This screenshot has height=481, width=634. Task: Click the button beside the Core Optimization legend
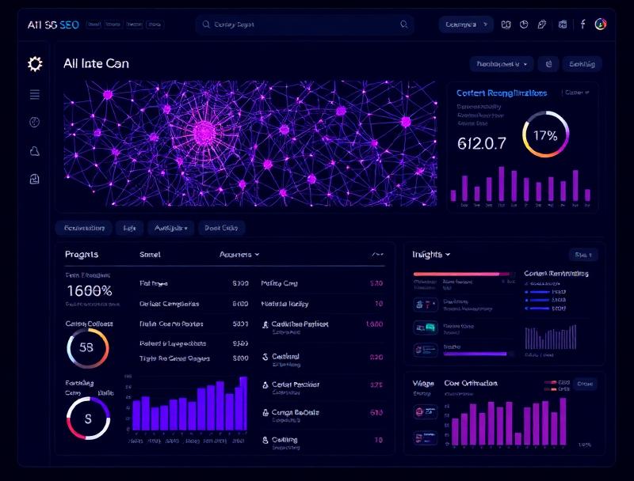point(585,382)
